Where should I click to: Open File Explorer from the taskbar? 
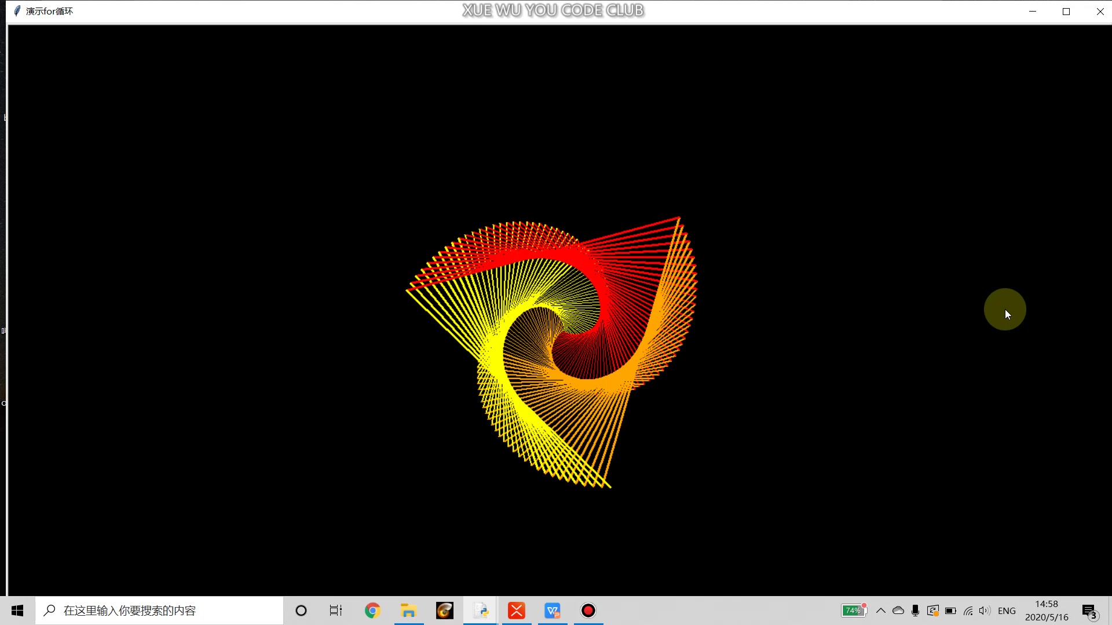(409, 611)
